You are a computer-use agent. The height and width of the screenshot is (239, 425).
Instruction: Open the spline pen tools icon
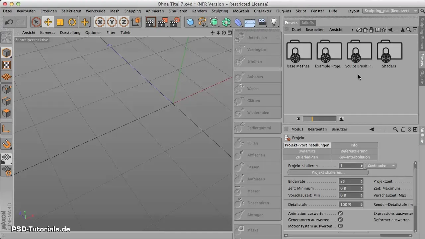(x=202, y=22)
